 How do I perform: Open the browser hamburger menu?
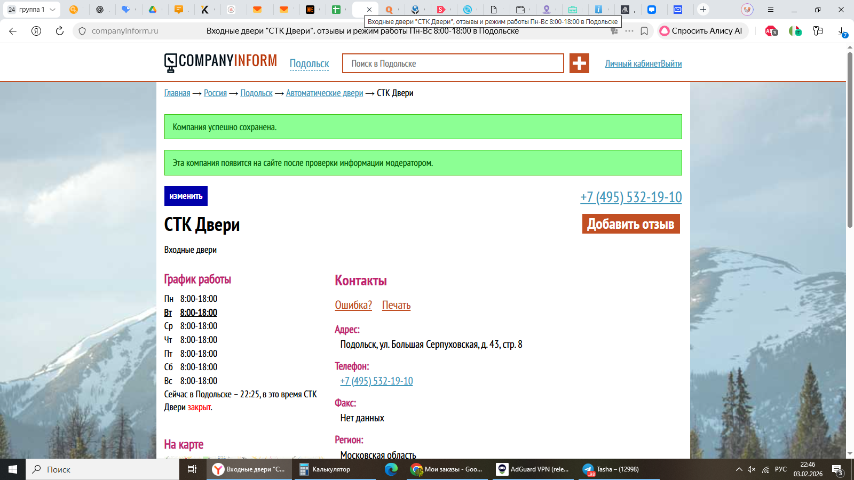(x=770, y=10)
